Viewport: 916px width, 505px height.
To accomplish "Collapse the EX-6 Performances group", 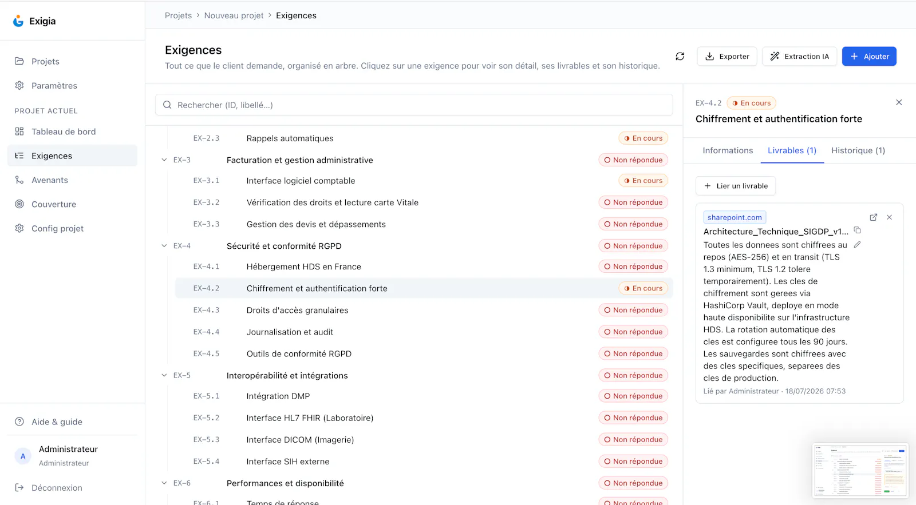I will (164, 483).
